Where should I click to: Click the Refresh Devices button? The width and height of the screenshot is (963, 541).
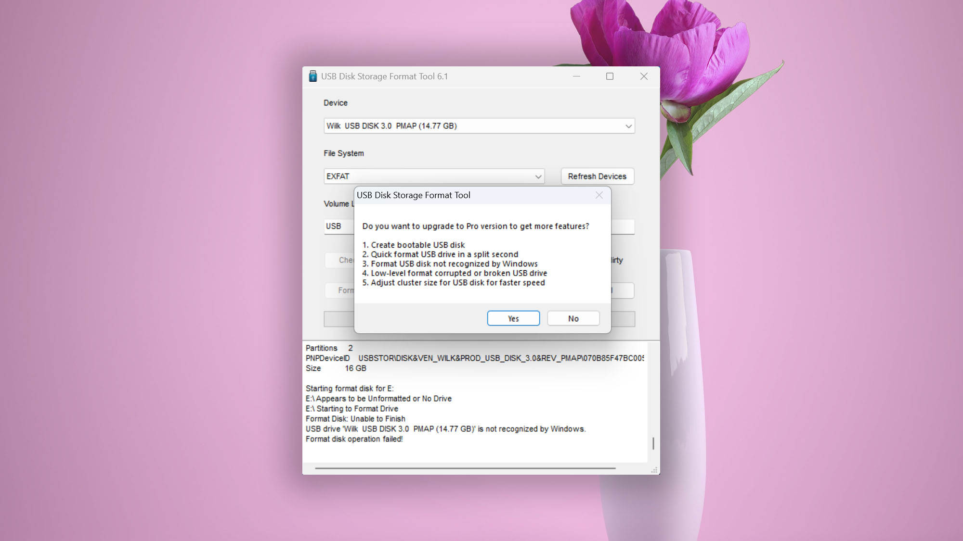tap(597, 176)
